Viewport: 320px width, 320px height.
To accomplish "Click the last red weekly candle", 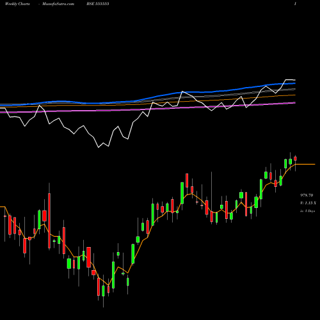I will pos(295,159).
